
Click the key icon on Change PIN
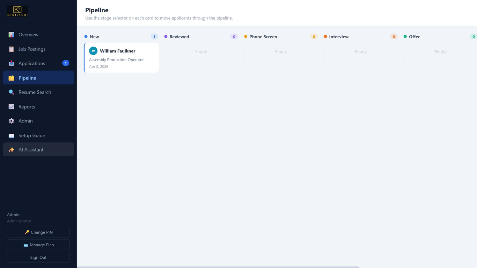pyautogui.click(x=27, y=232)
